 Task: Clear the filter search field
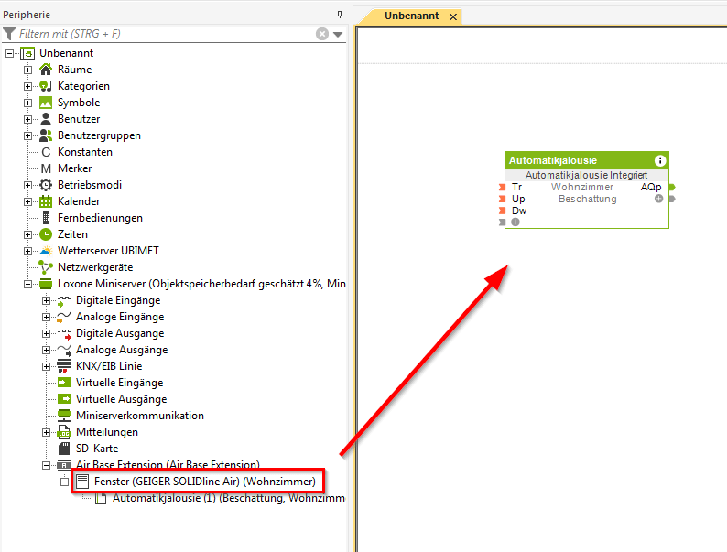[x=322, y=34]
